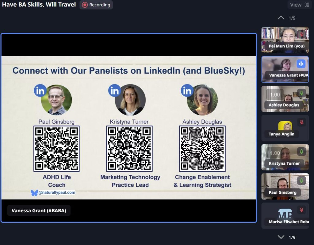Click the muted mic icon on Pei Mun Lim

click(301, 35)
